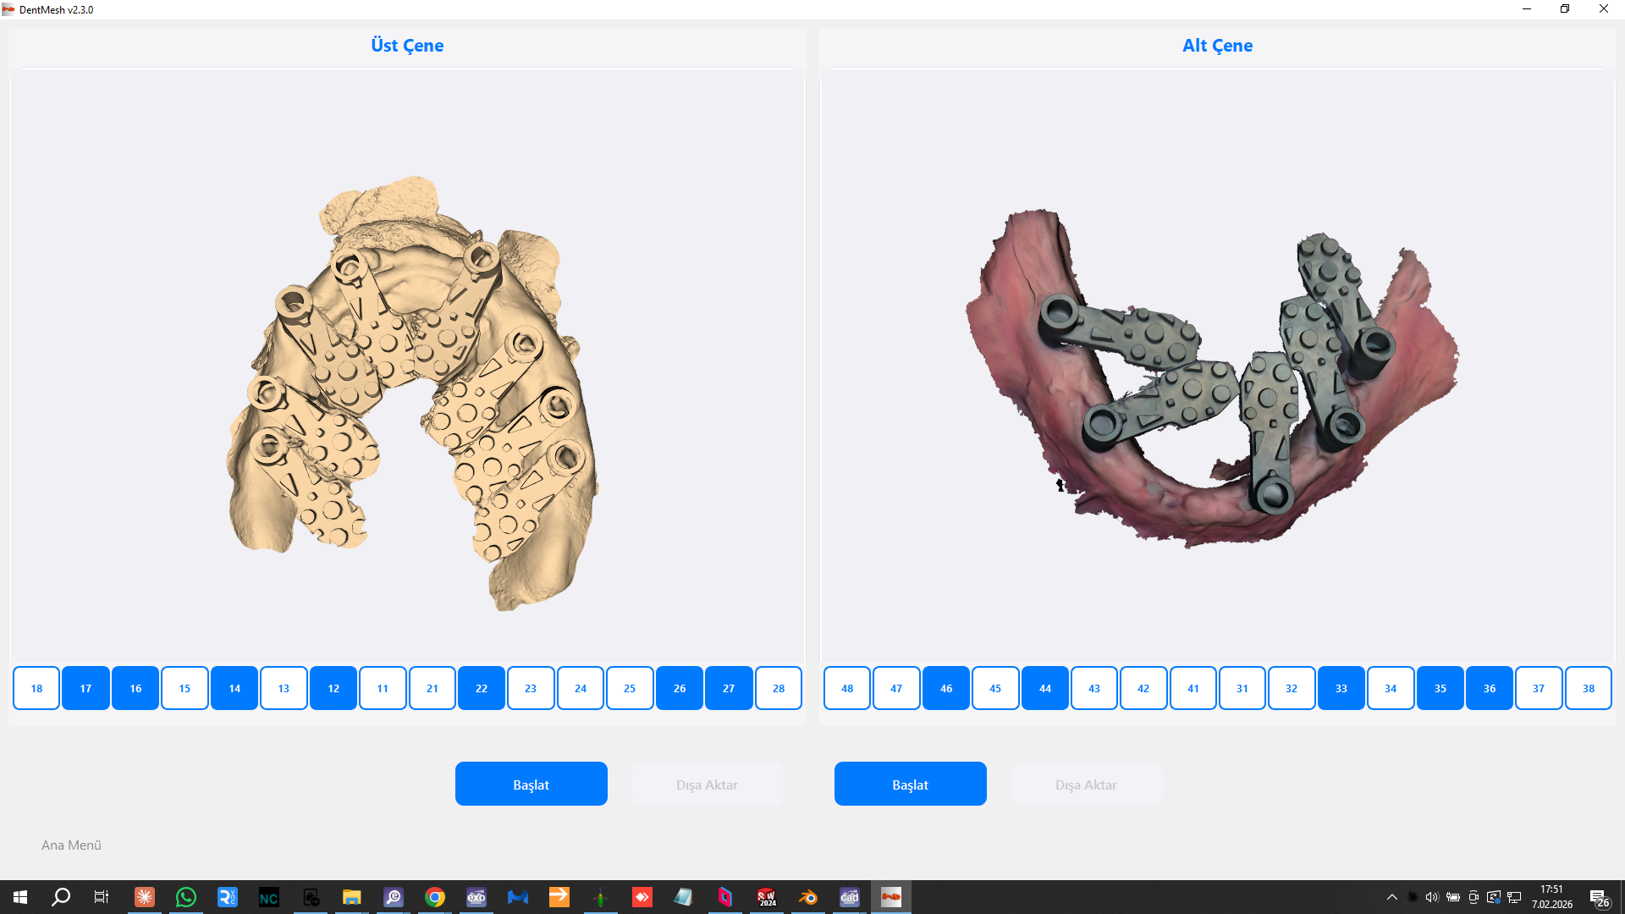Viewport: 1625px width, 914px height.
Task: Open the notification center panel
Action: (x=1599, y=897)
